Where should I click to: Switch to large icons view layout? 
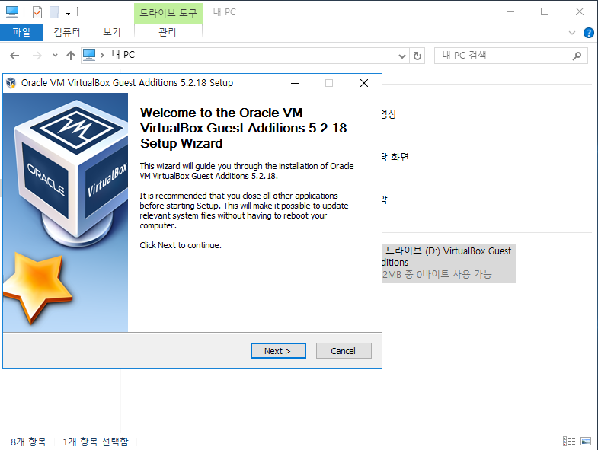click(x=585, y=441)
